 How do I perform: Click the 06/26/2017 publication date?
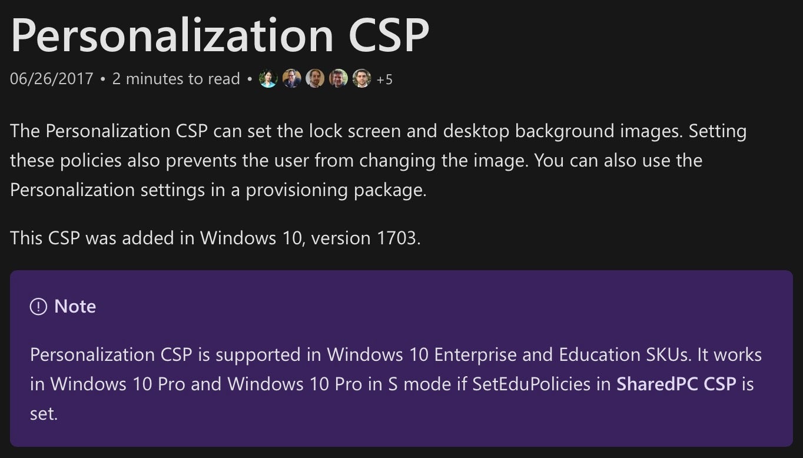click(x=52, y=79)
